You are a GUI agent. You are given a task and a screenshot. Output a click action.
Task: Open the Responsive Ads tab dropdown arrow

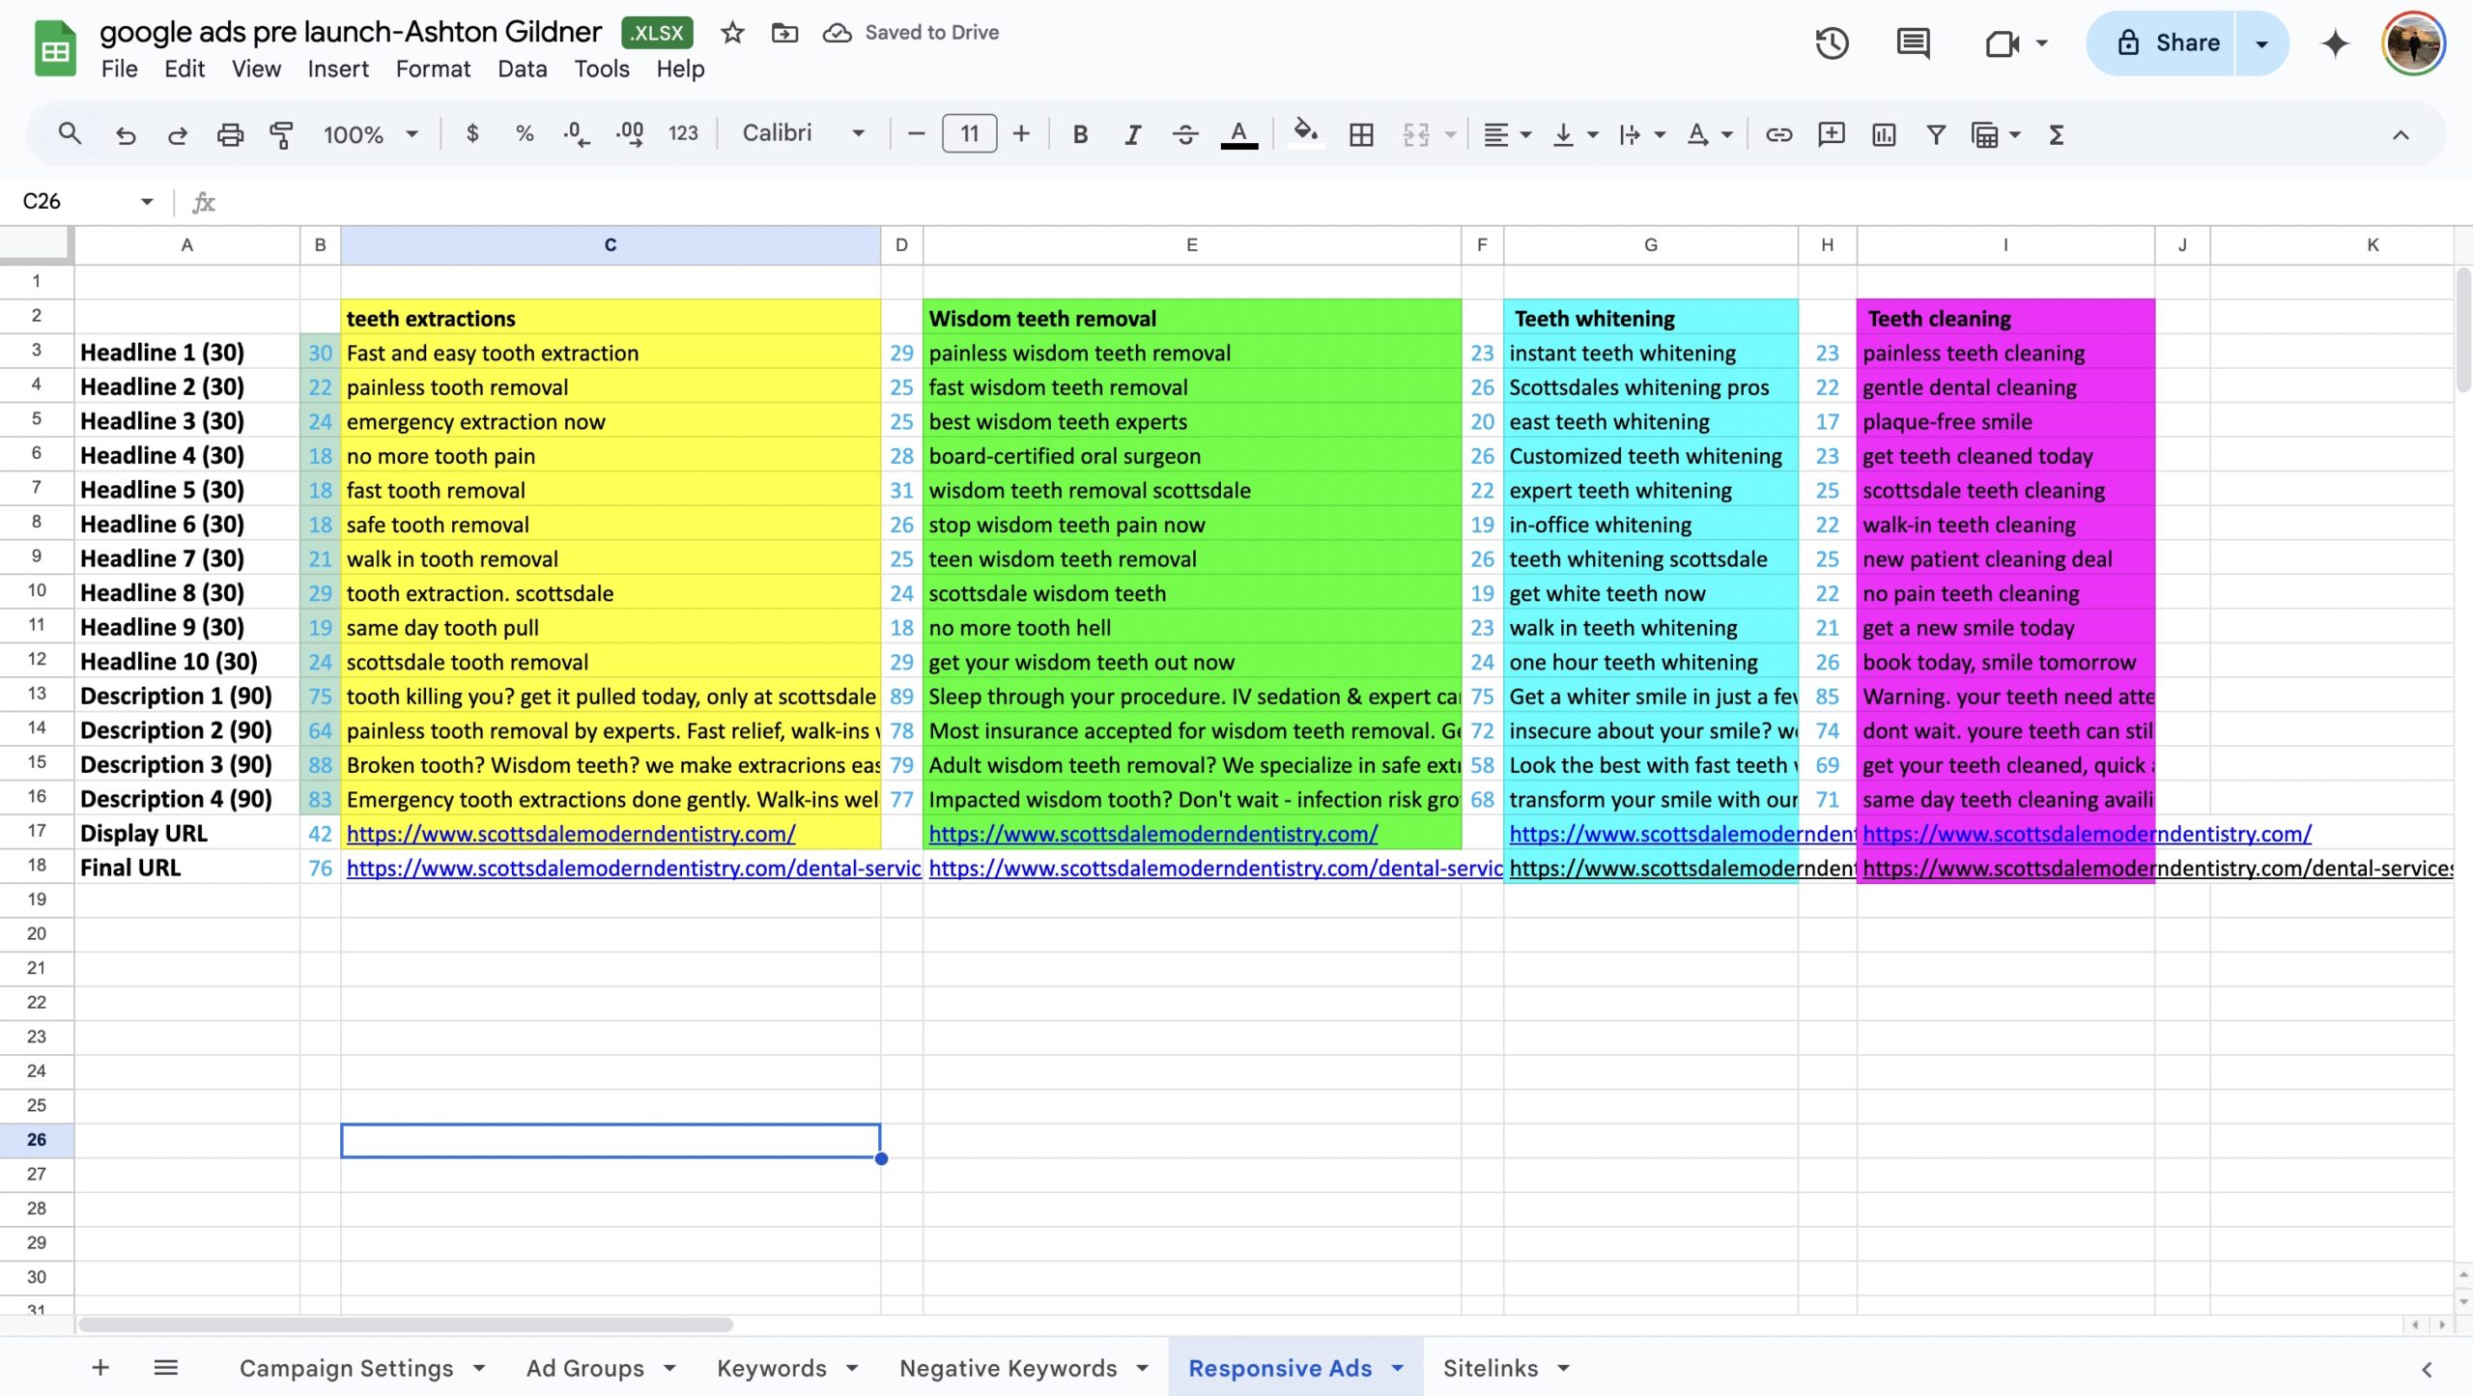click(1397, 1368)
